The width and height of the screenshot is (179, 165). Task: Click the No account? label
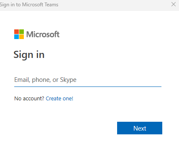(29, 99)
